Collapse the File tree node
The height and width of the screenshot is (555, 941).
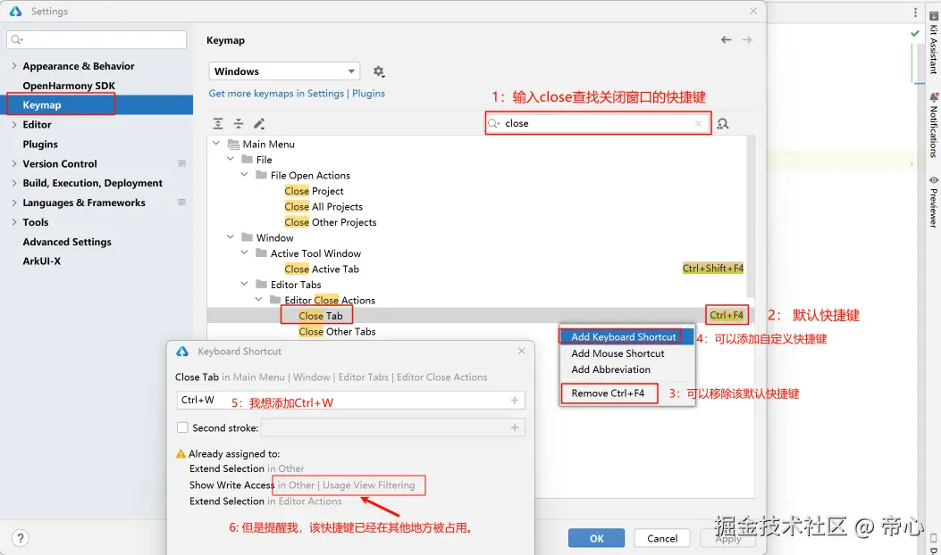[230, 160]
